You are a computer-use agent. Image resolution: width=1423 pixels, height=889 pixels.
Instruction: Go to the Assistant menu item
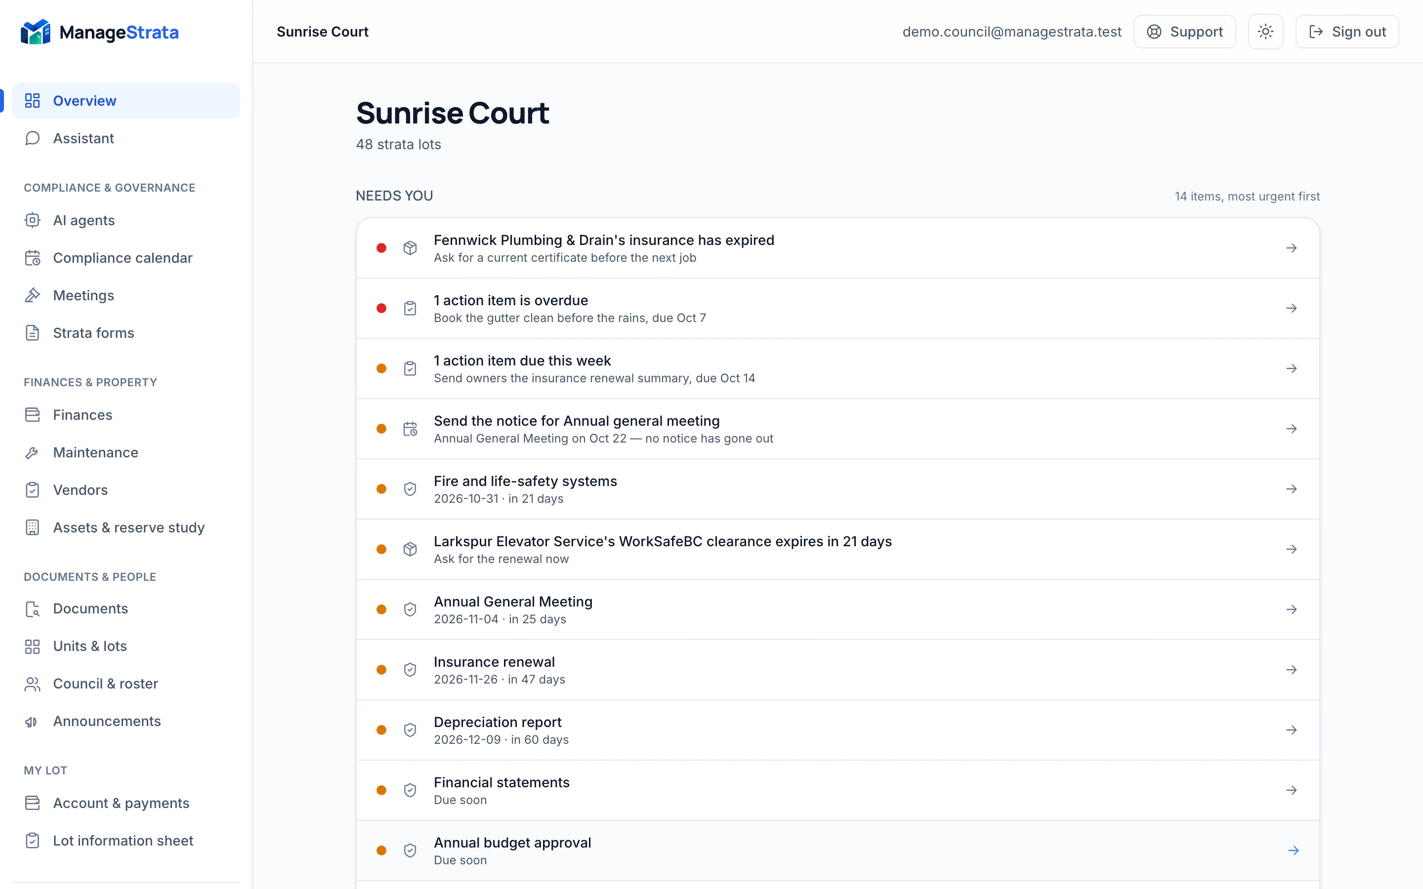[x=126, y=138]
